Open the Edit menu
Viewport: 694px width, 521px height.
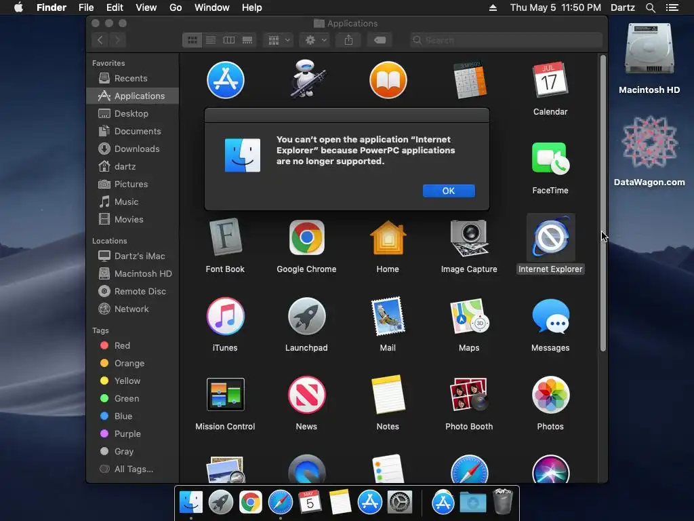[x=115, y=7]
